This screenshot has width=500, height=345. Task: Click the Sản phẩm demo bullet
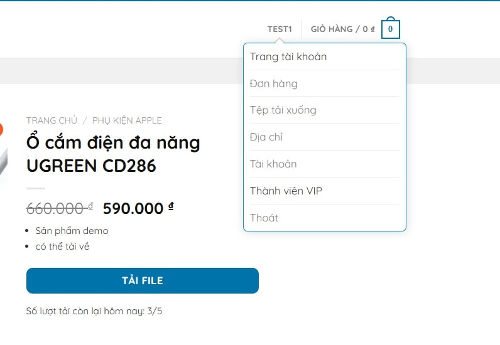(x=72, y=231)
